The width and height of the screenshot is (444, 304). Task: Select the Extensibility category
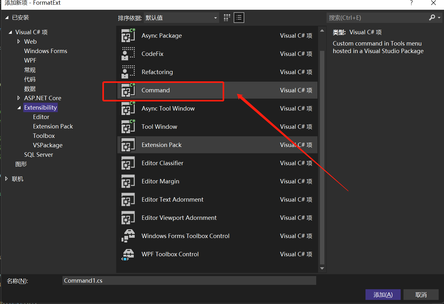click(x=41, y=107)
